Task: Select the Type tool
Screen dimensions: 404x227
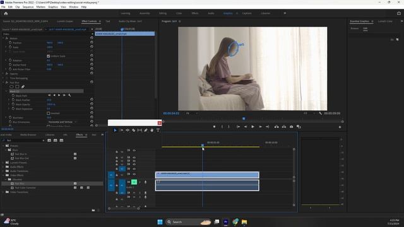Action: point(158,131)
